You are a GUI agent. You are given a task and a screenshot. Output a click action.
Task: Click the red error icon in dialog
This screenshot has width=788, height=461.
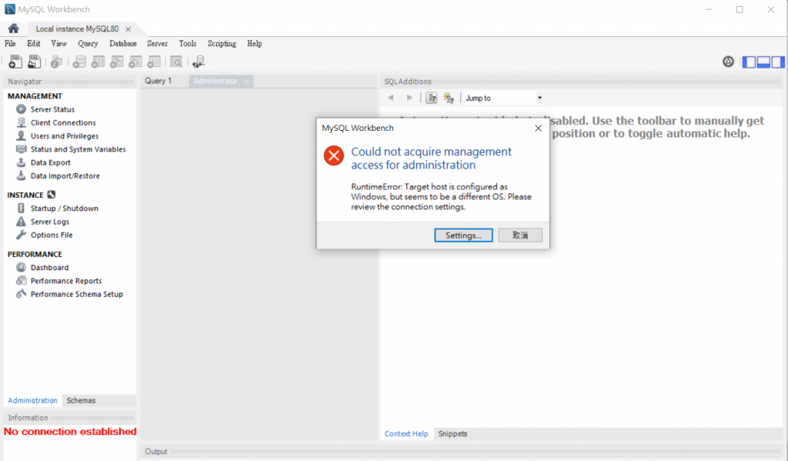(334, 155)
